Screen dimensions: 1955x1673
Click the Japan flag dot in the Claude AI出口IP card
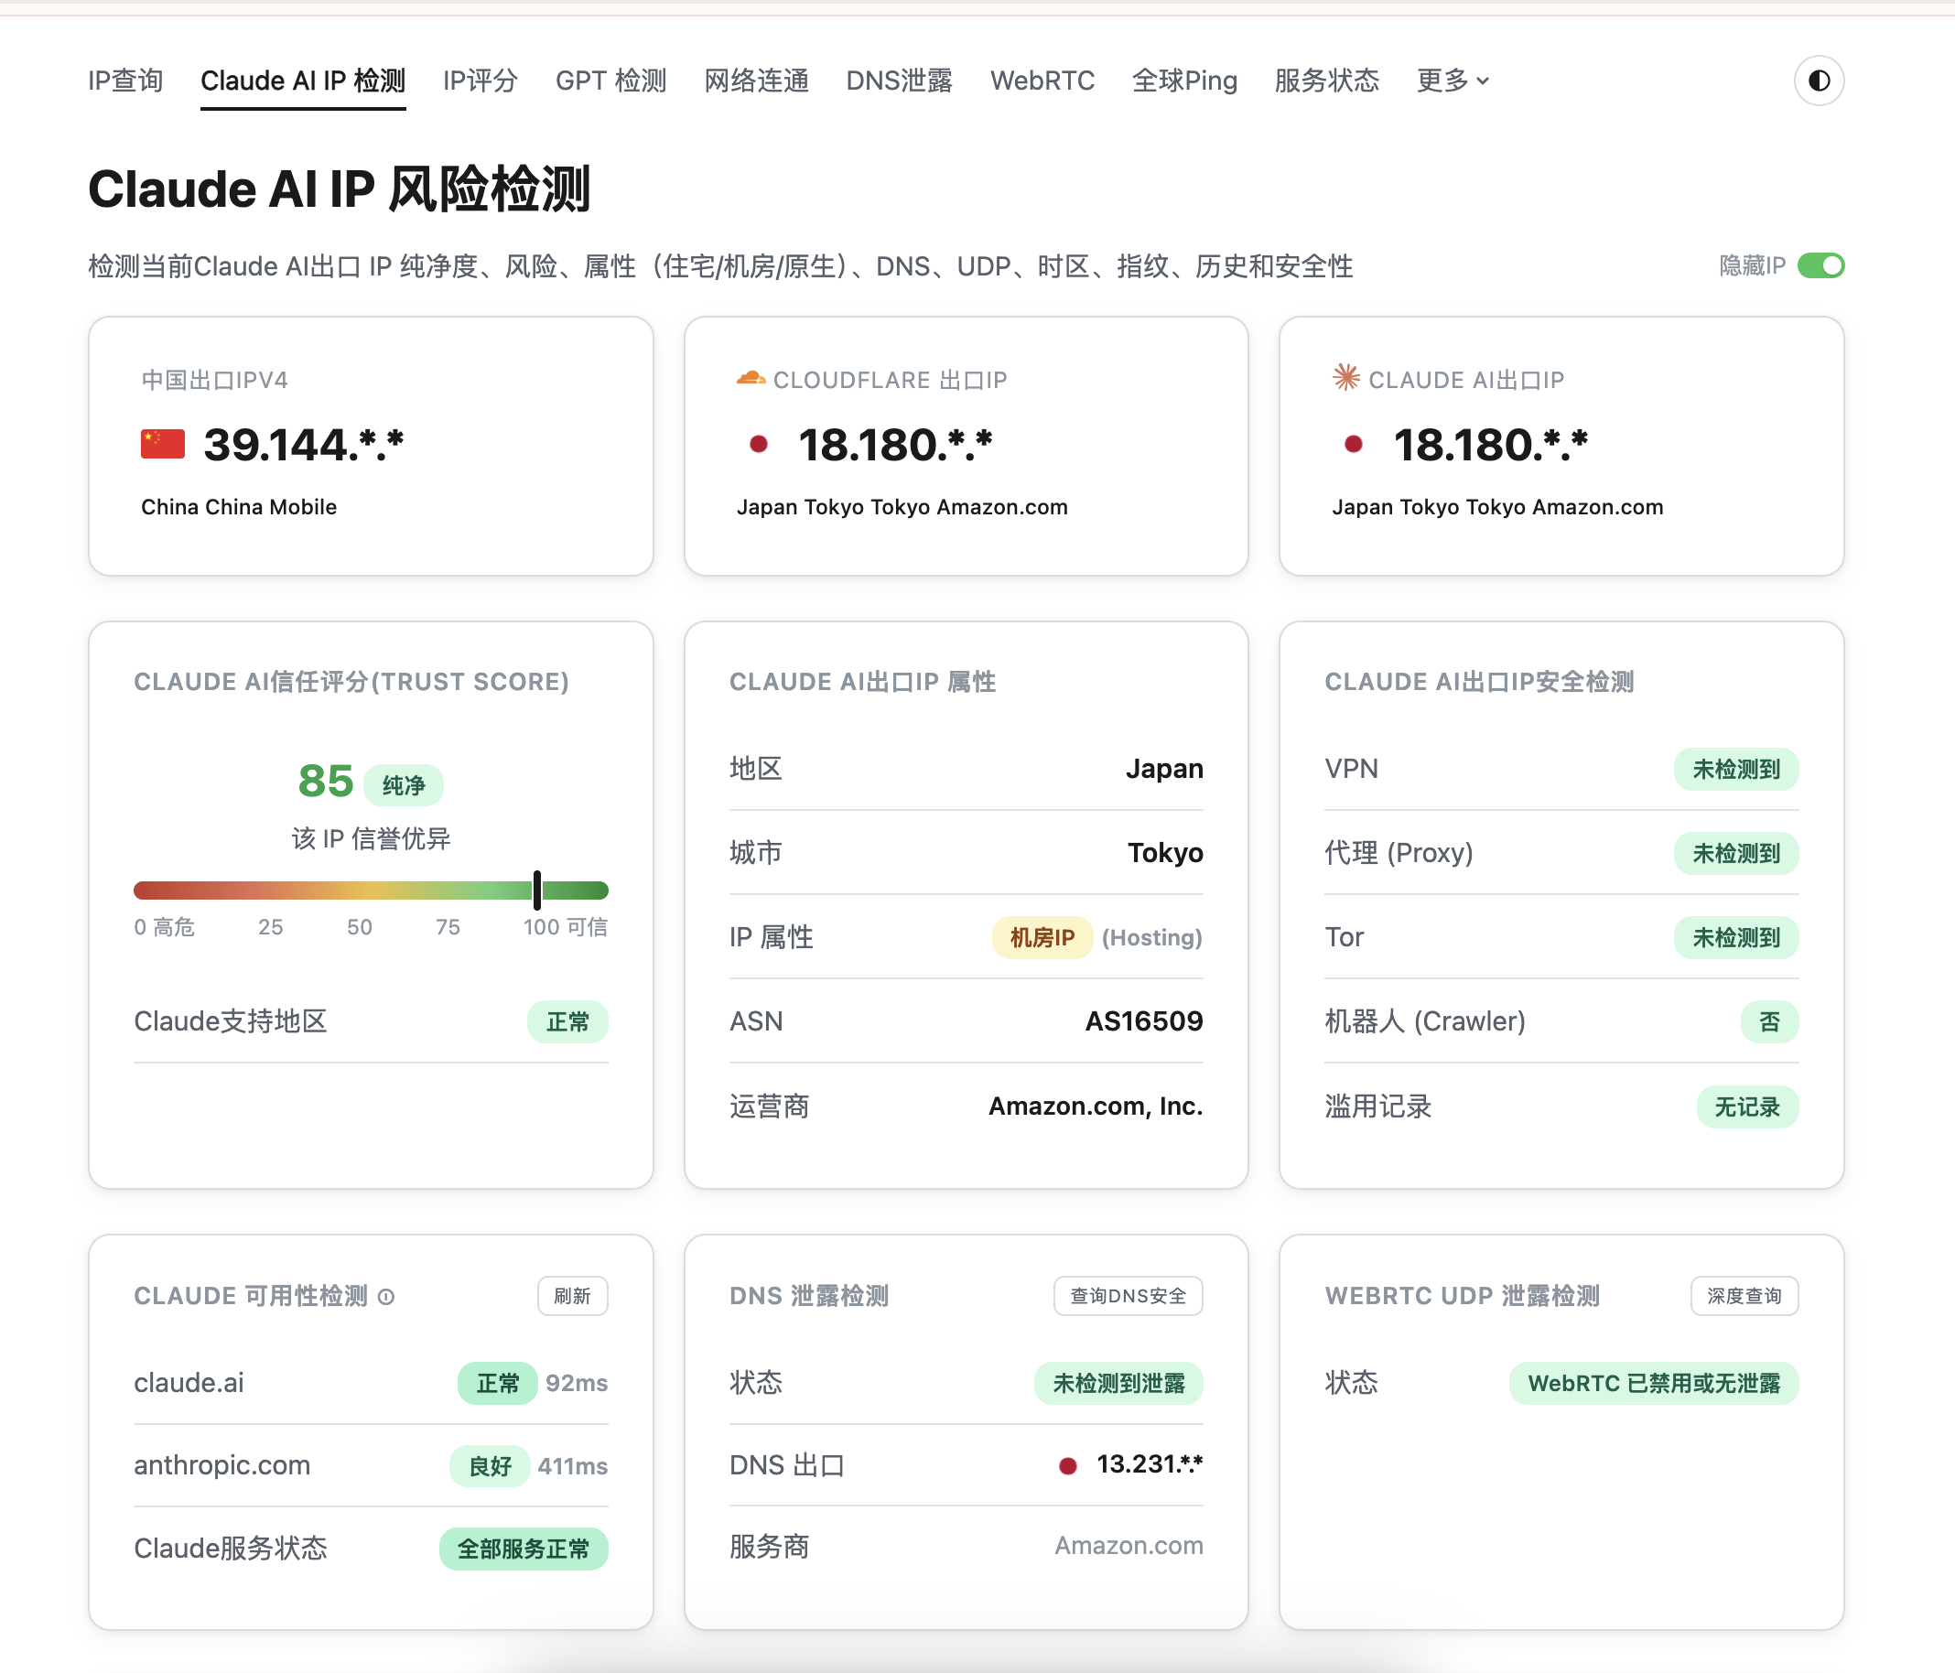pos(1353,444)
